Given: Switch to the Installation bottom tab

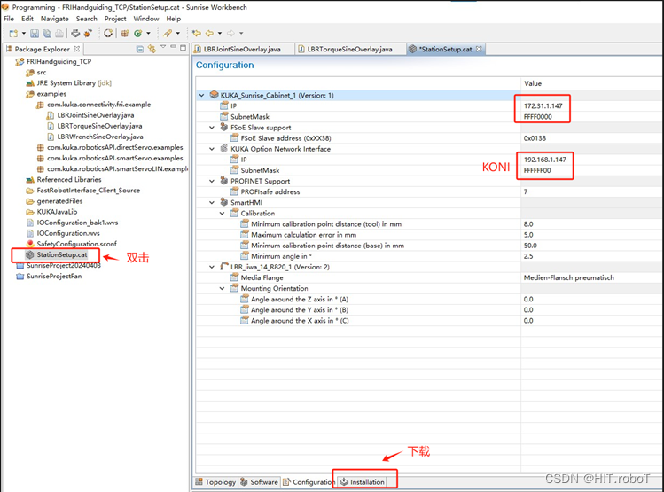Looking at the screenshot, I should 363,482.
